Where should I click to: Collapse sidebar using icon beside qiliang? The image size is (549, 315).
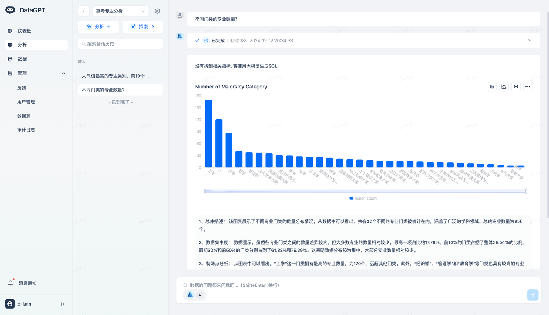click(63, 304)
